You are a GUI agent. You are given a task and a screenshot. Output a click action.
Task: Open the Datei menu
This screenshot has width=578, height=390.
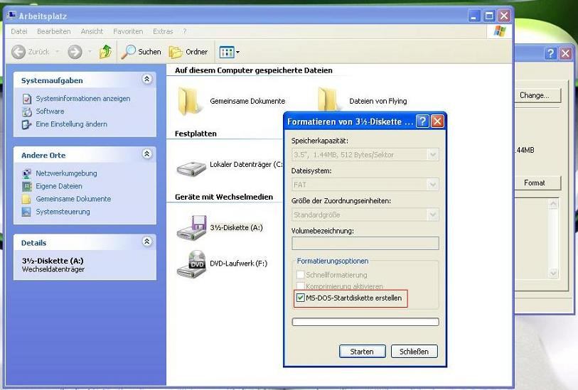19,32
